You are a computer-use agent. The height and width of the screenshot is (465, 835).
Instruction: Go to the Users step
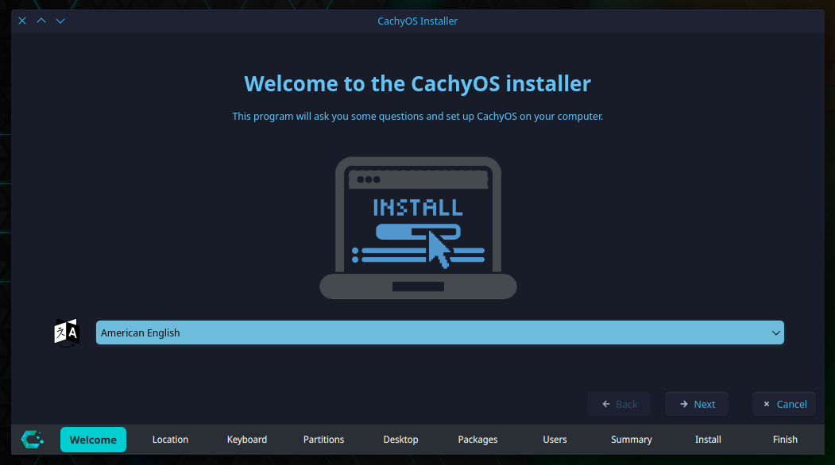(555, 440)
